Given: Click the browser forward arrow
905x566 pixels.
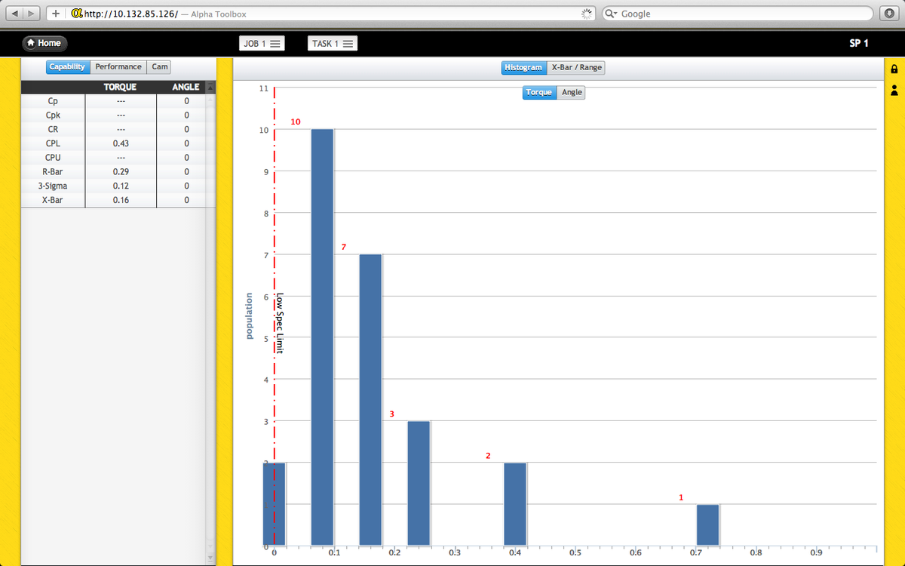Looking at the screenshot, I should coord(32,14).
